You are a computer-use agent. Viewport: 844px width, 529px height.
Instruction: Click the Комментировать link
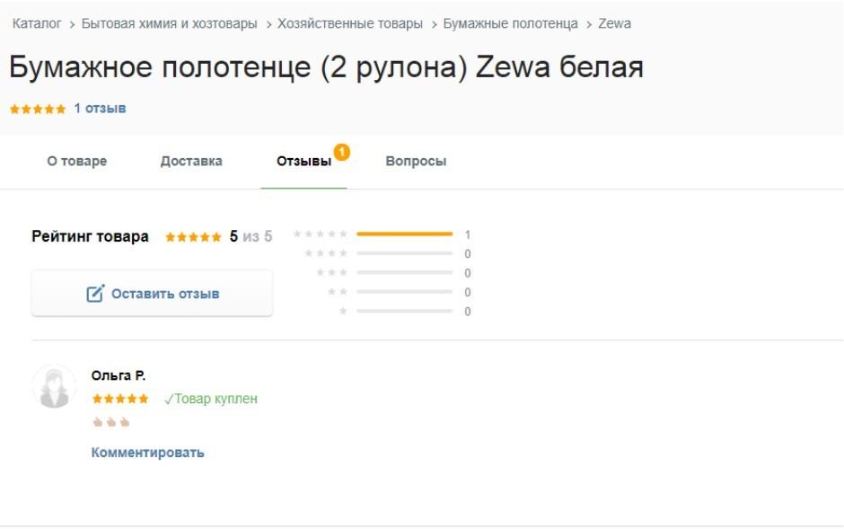tap(147, 453)
